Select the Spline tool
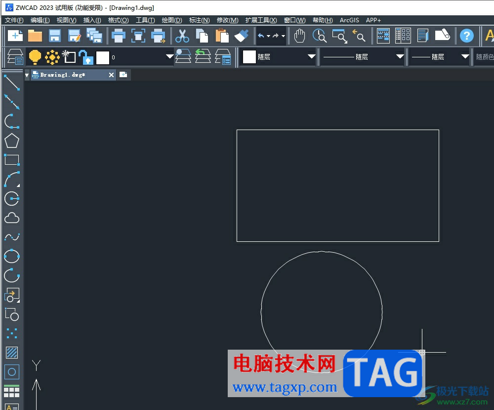Image resolution: width=494 pixels, height=410 pixels. 12,237
